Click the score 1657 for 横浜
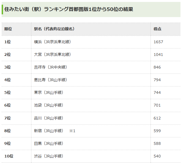181x163 pixels. coord(158,42)
